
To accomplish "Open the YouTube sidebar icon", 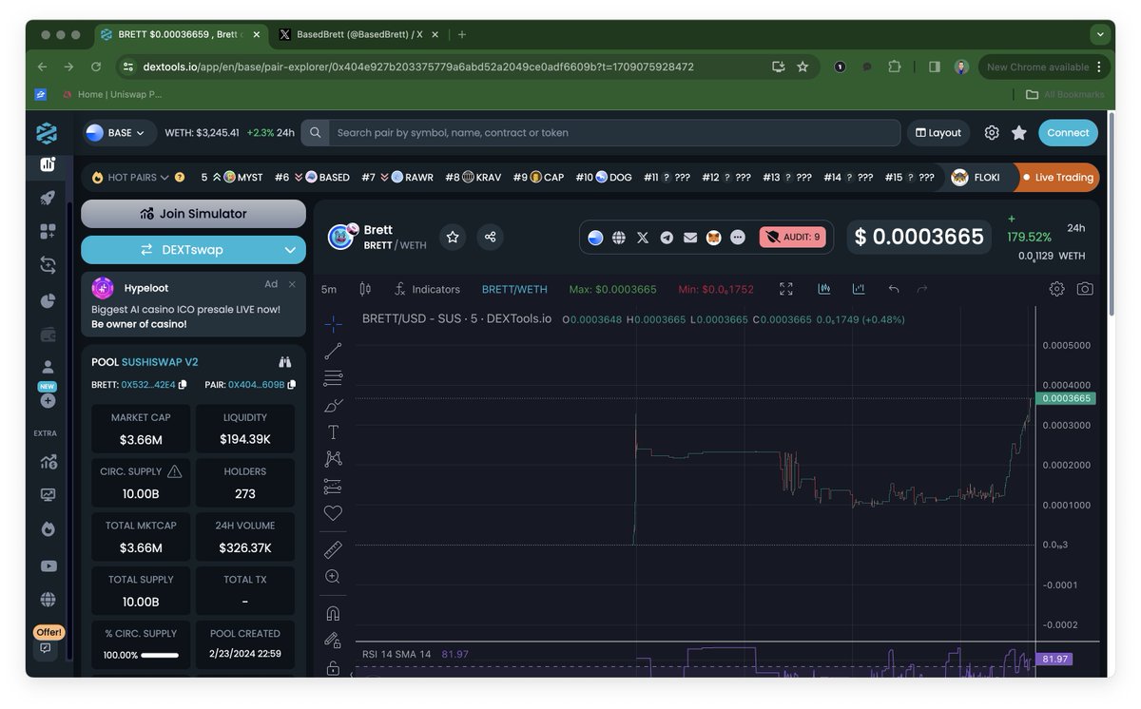I will (48, 565).
